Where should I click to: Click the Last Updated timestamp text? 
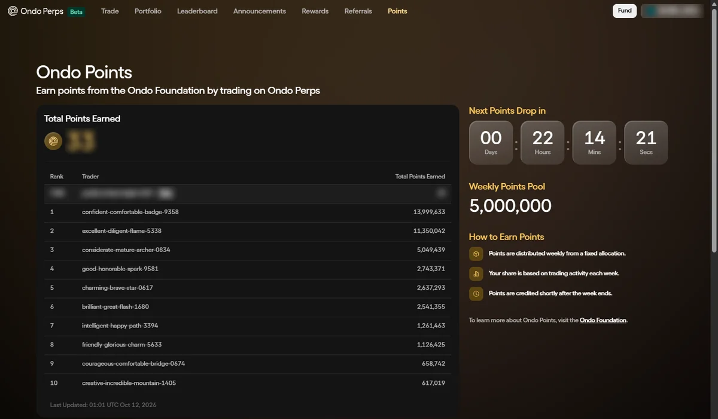point(104,405)
